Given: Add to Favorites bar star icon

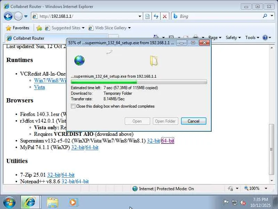Looking at the screenshot, I should click(39, 28).
